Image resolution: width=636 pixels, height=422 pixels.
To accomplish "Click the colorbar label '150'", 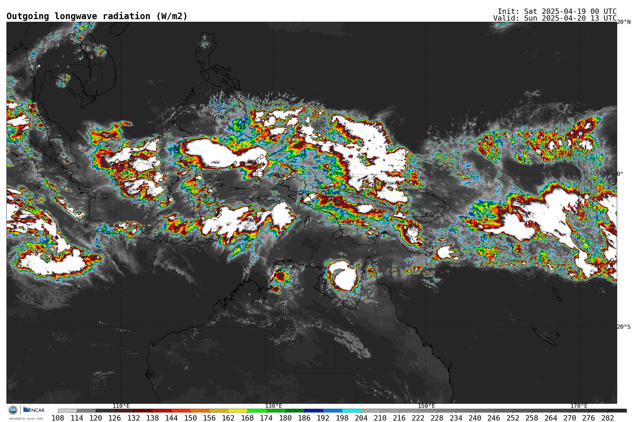I will point(191,418).
